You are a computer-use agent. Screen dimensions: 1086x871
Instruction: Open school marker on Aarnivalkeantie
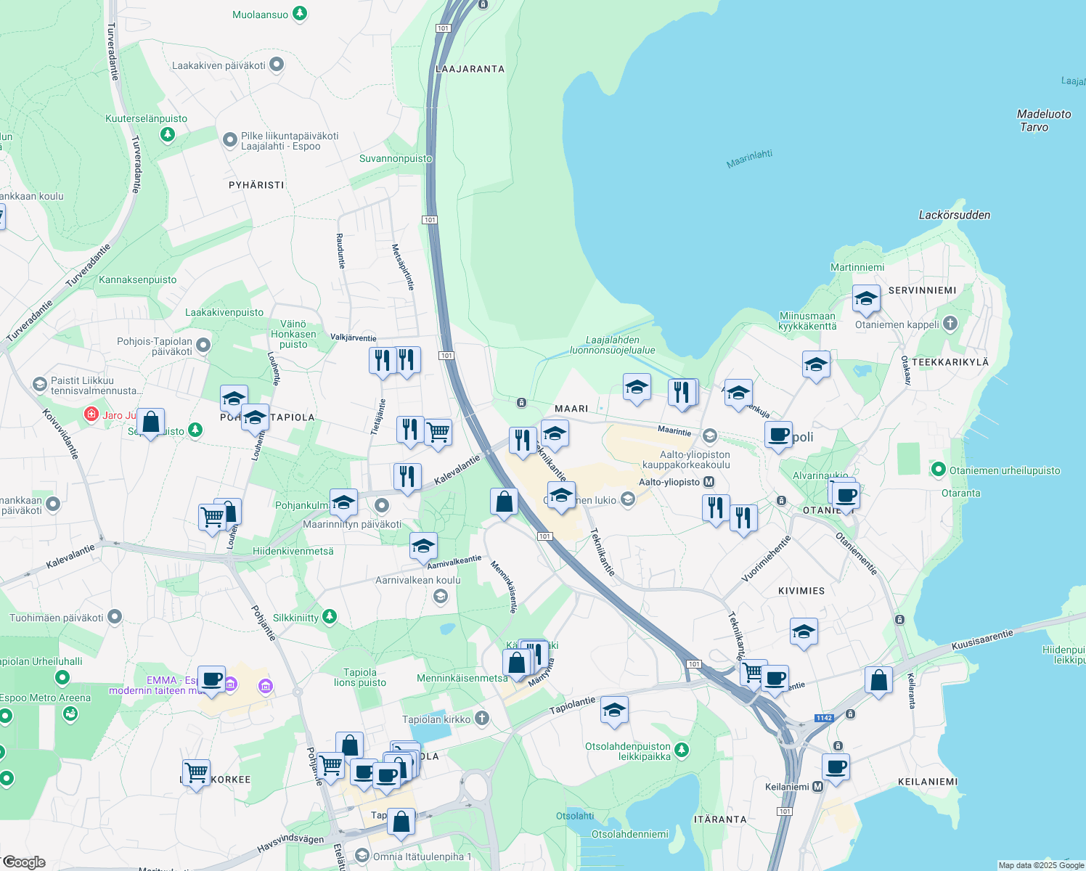pyautogui.click(x=423, y=548)
